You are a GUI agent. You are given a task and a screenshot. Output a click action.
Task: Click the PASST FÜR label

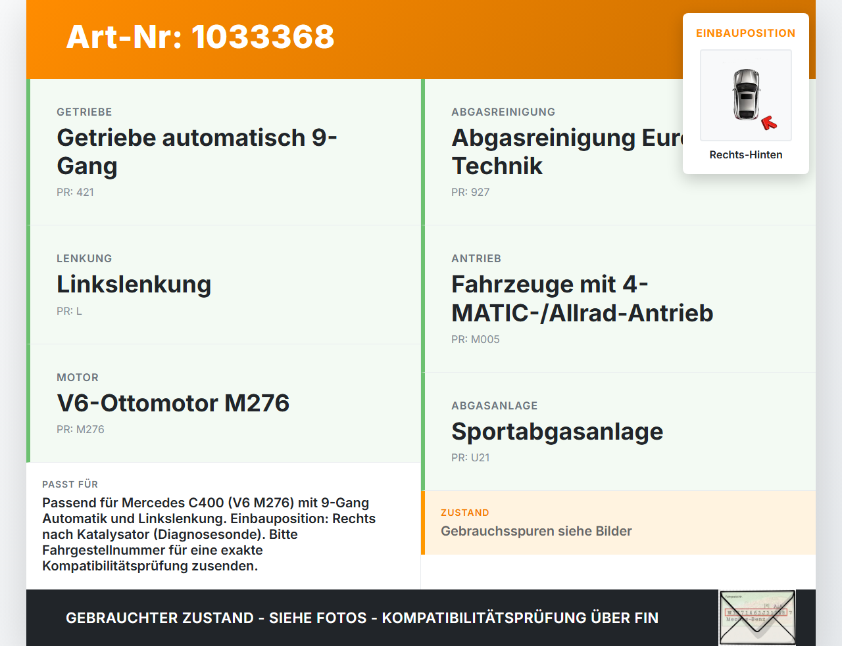coord(70,484)
